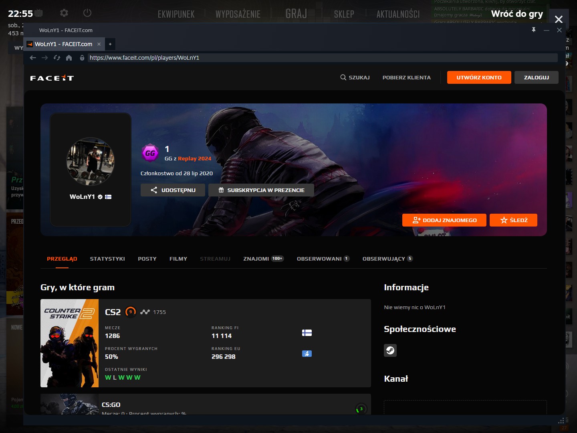Open the FILMY profile tab

(x=178, y=259)
